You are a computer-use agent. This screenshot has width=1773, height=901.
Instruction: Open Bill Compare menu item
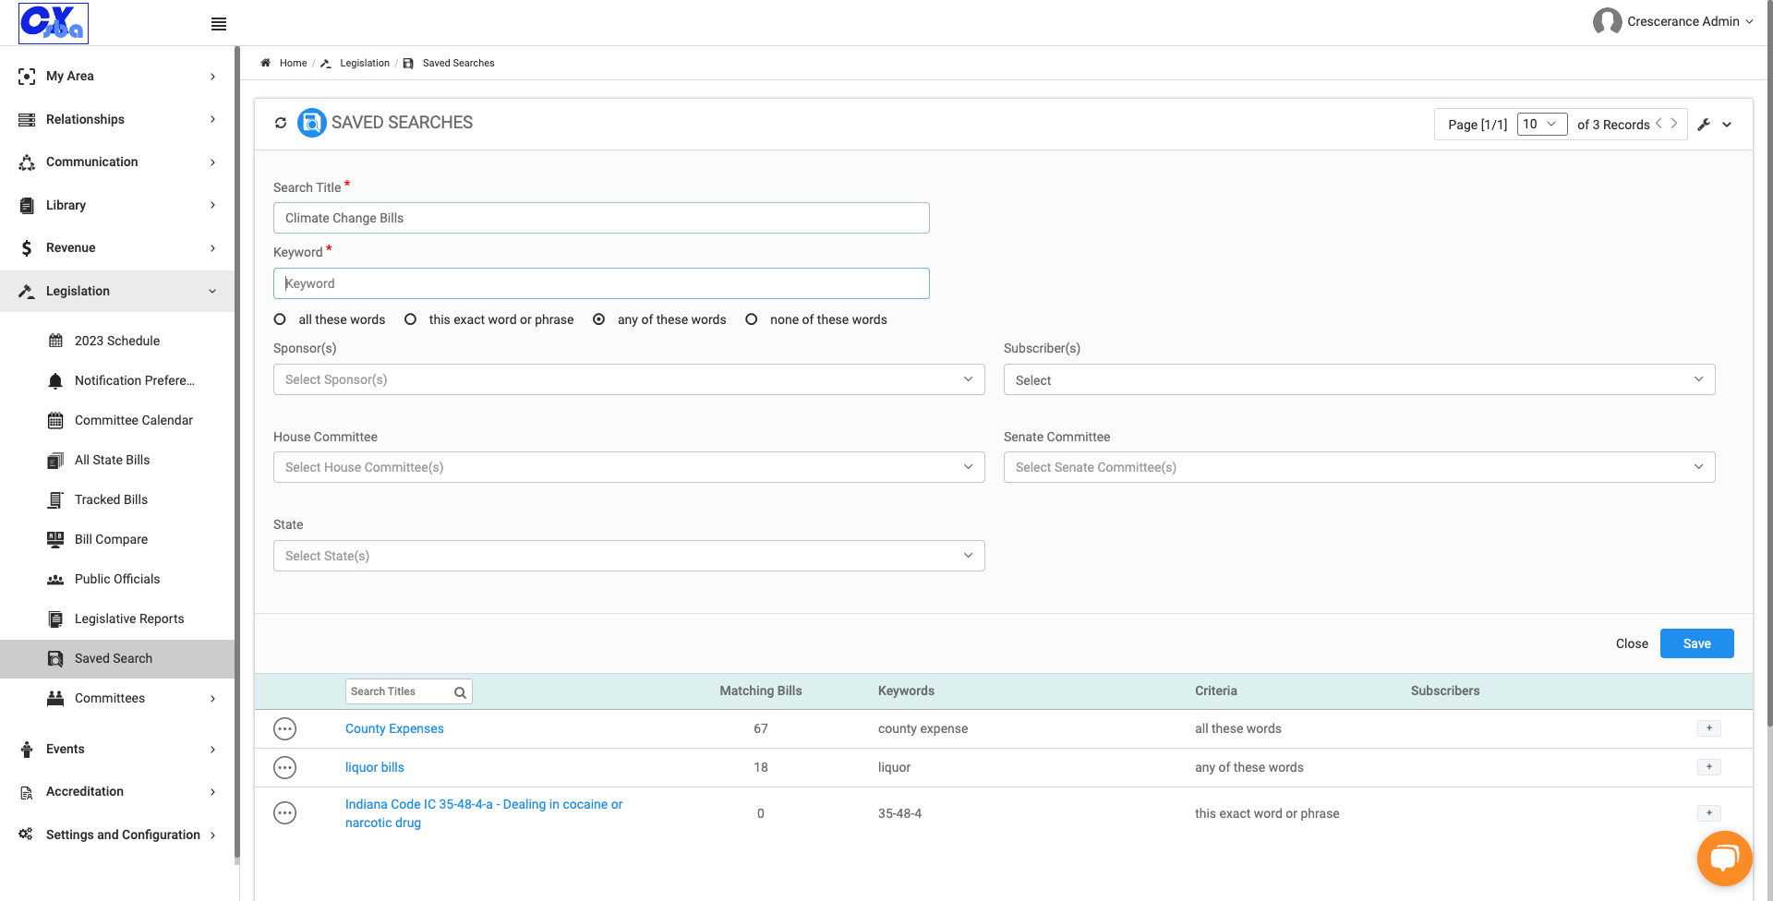click(x=111, y=539)
